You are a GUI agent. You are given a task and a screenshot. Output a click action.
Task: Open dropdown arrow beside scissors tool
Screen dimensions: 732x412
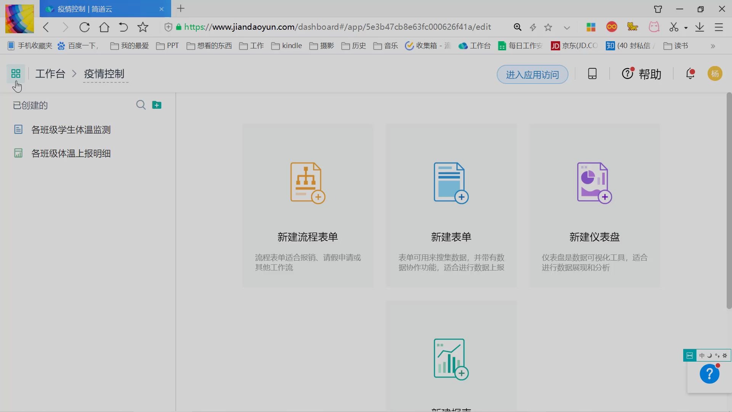pos(686,27)
